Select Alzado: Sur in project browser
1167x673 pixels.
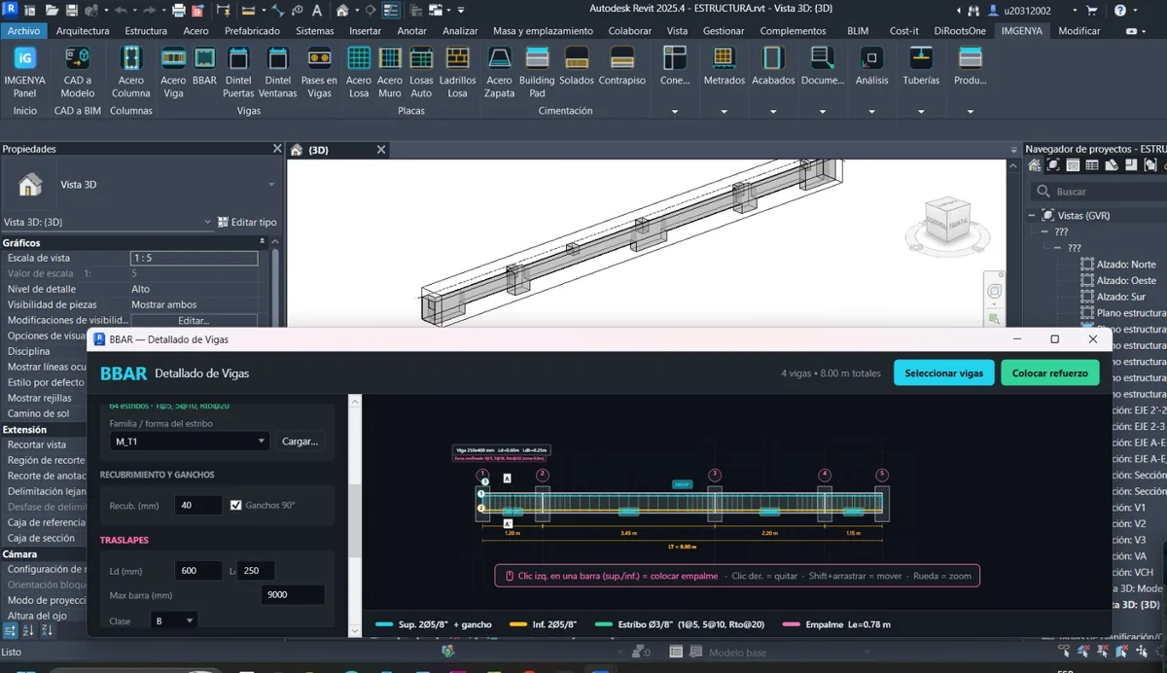pos(1120,297)
